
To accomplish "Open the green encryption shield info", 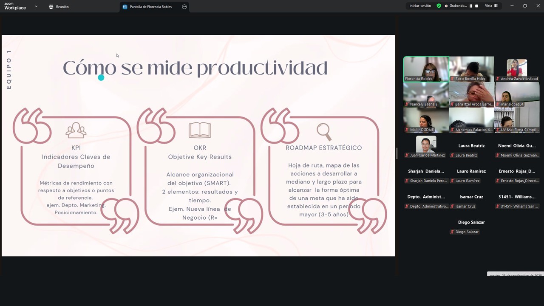I will coord(439,6).
